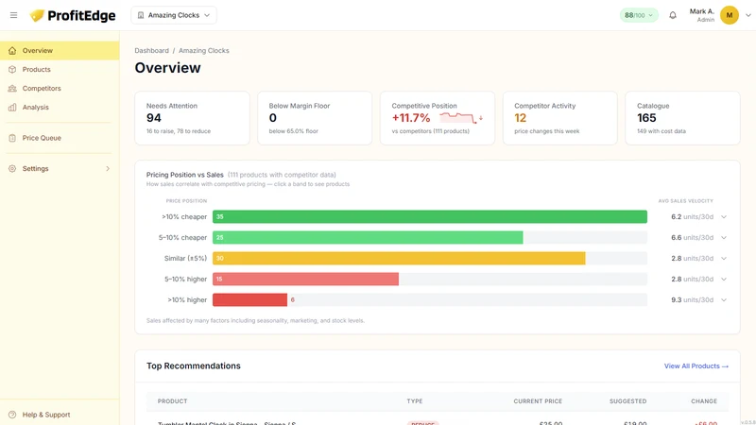This screenshot has width=756, height=425.
Task: Expand the 5–10% cheaper row chevron
Action: pos(724,238)
